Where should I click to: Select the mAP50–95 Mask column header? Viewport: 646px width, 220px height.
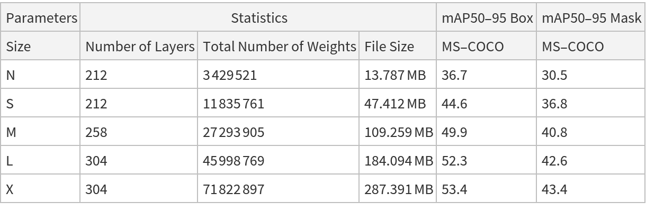coord(591,18)
